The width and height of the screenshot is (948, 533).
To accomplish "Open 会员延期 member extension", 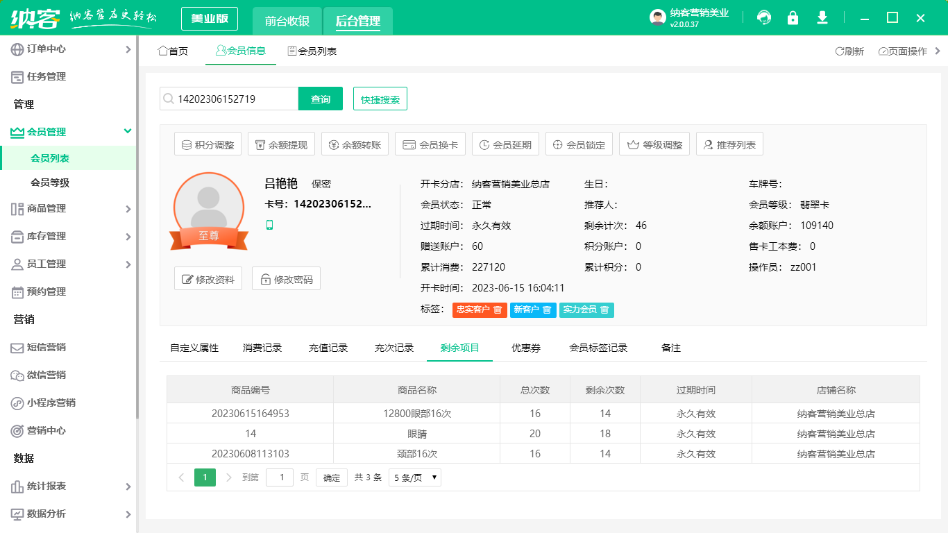I will pyautogui.click(x=504, y=144).
